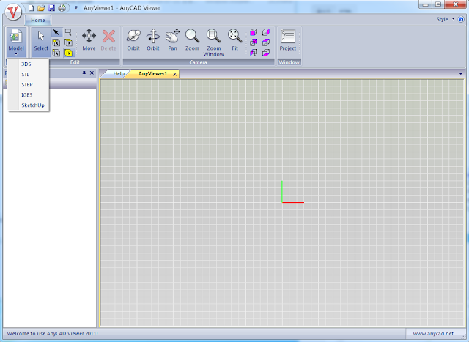Click the welcome message in status bar
469x342 pixels.
point(52,334)
